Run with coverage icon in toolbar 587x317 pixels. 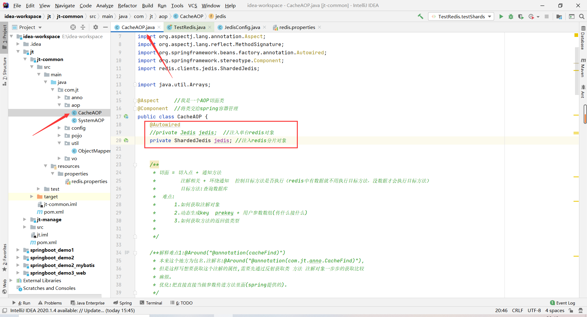[x=521, y=16]
